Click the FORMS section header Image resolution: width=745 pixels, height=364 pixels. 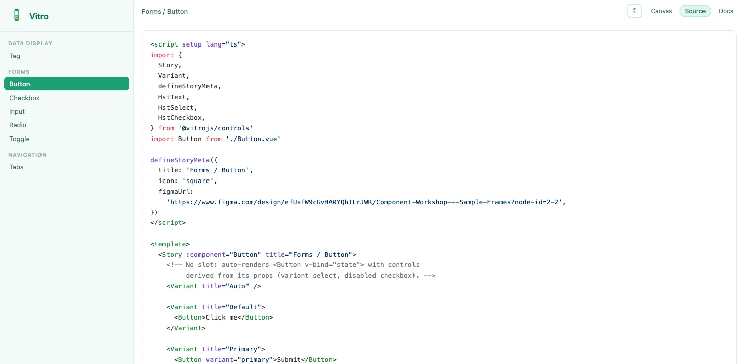tap(19, 72)
